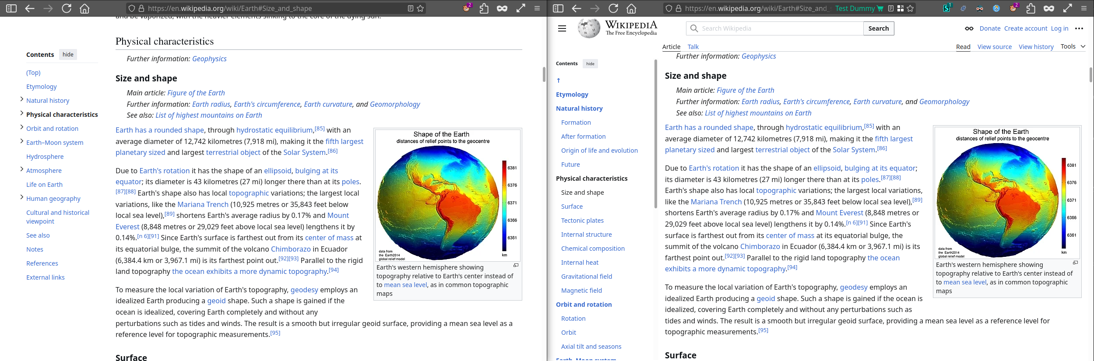Enlarge Shape of the Earth image in left window

(516, 265)
